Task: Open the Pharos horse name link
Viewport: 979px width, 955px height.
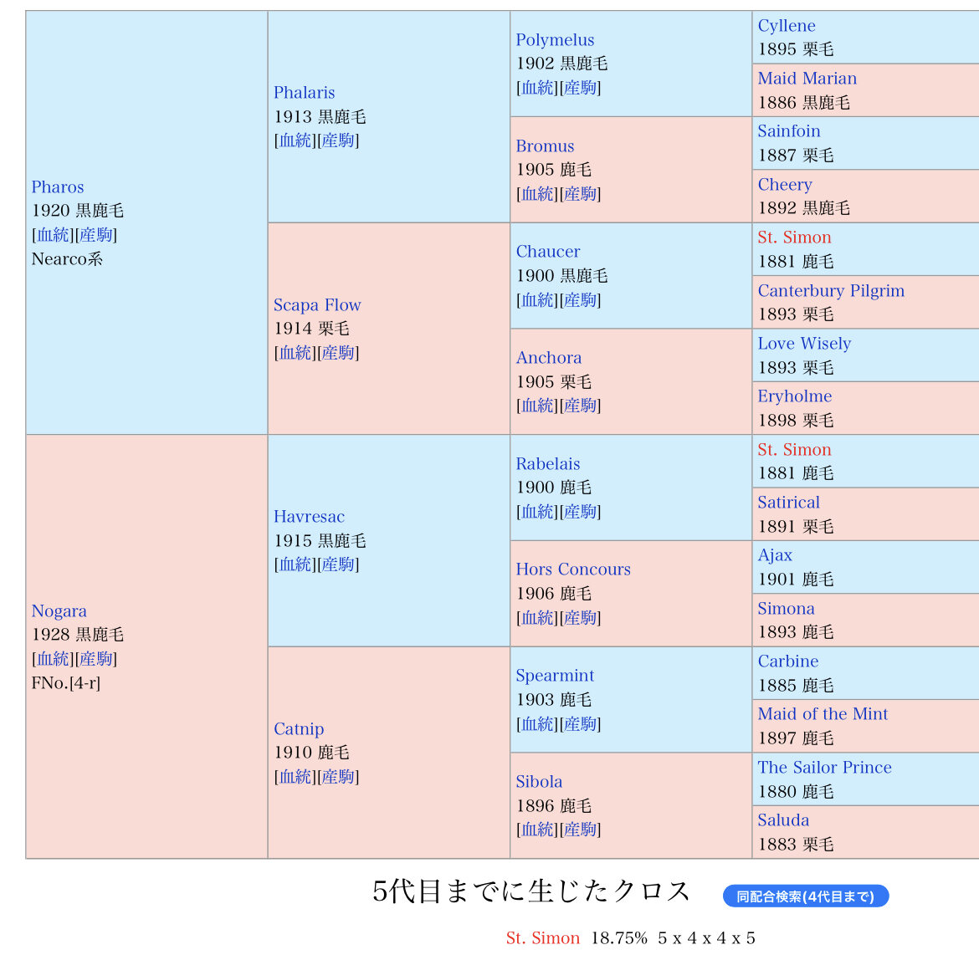Action: coord(58,187)
